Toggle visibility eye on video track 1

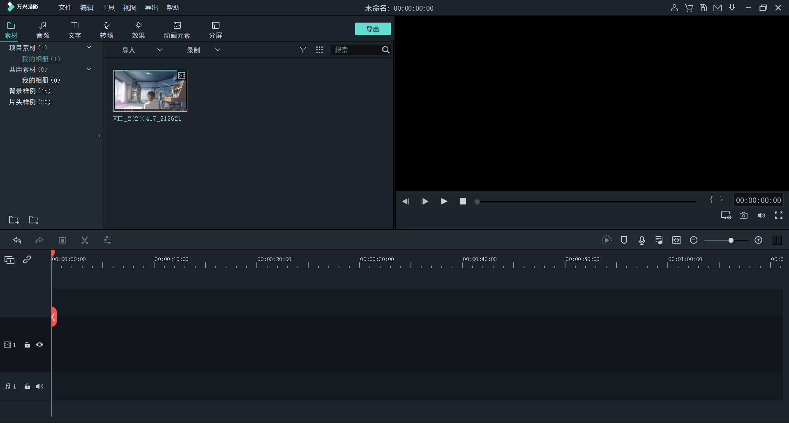39,345
